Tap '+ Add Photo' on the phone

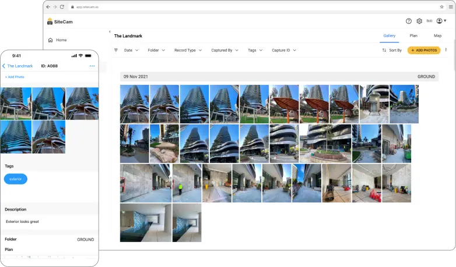coord(15,77)
